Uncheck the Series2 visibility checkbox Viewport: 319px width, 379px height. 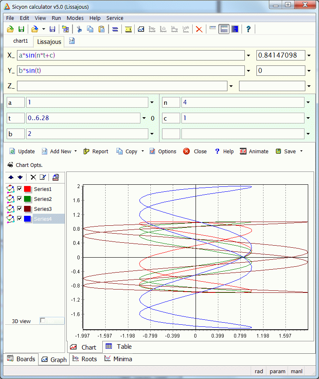click(x=19, y=198)
